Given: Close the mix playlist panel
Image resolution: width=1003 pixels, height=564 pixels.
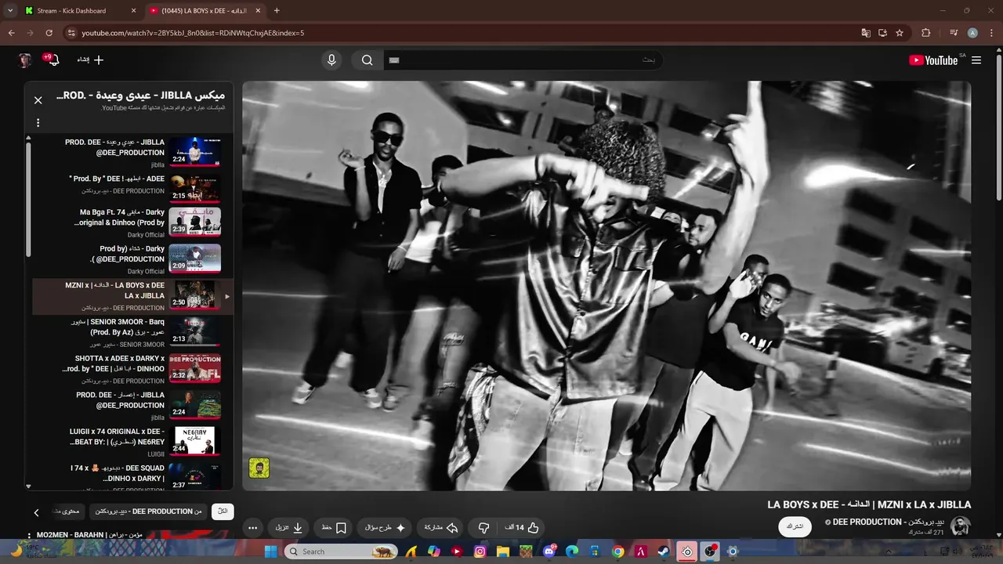Looking at the screenshot, I should (38, 100).
